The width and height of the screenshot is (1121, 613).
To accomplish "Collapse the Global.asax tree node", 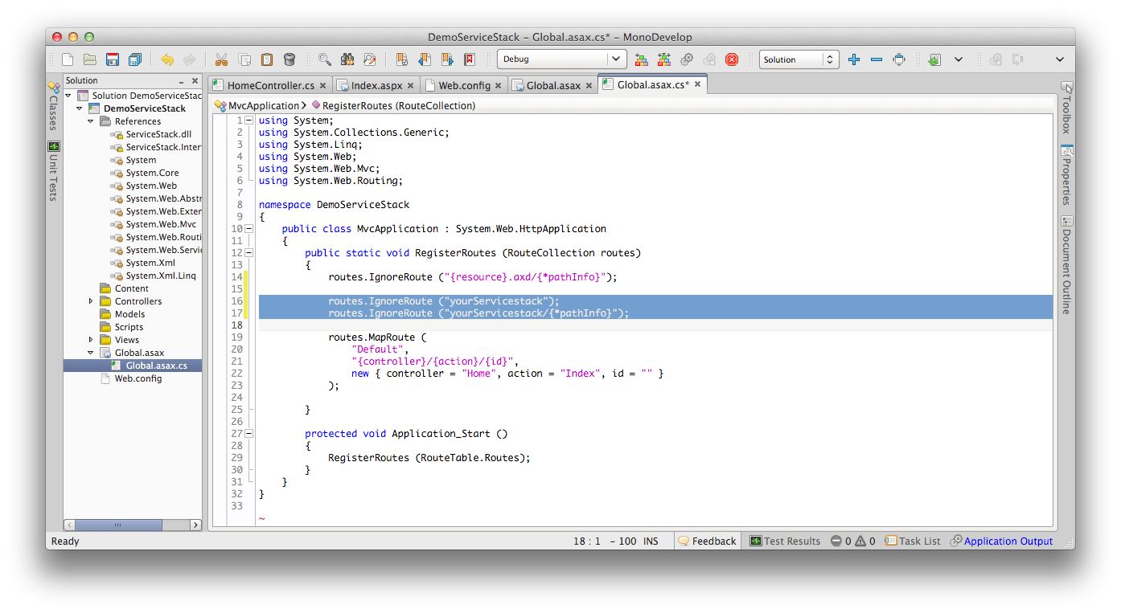I will tap(90, 353).
